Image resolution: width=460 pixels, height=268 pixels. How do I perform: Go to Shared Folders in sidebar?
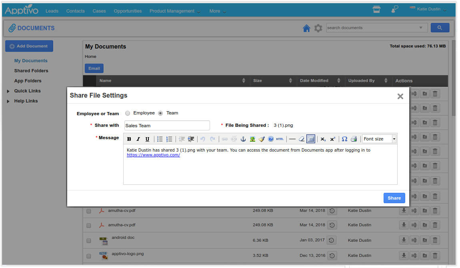point(31,71)
